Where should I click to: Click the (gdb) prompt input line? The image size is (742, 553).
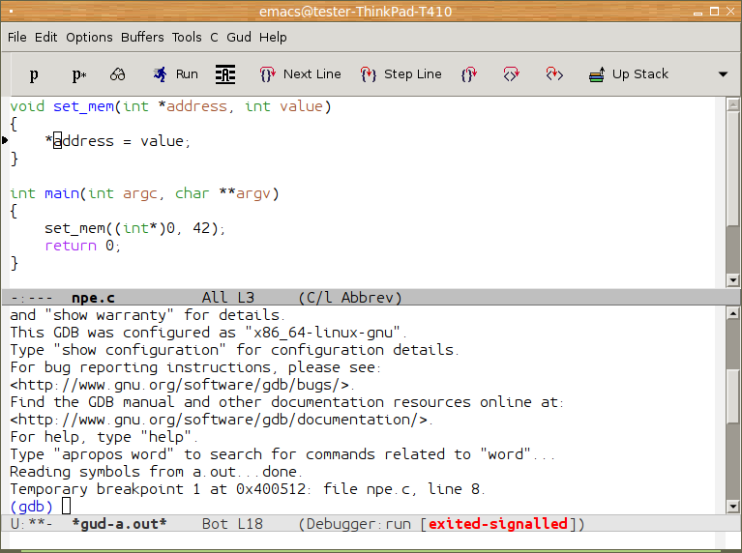41,507
